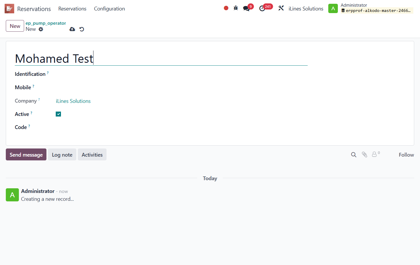Open the activities clock icon

[262, 8]
